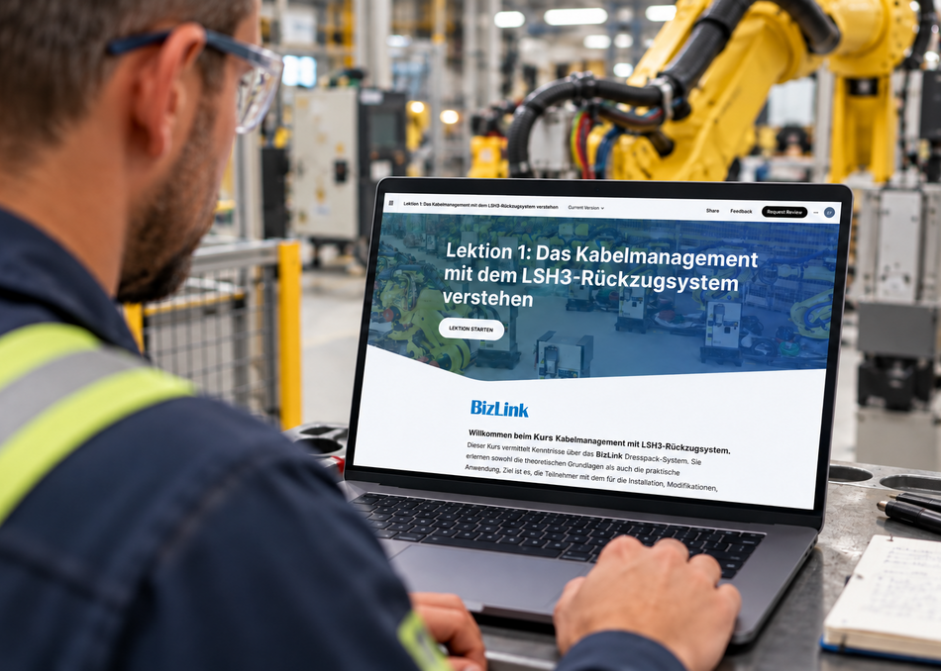
Task: Click the Share button
Action: pyautogui.click(x=712, y=211)
